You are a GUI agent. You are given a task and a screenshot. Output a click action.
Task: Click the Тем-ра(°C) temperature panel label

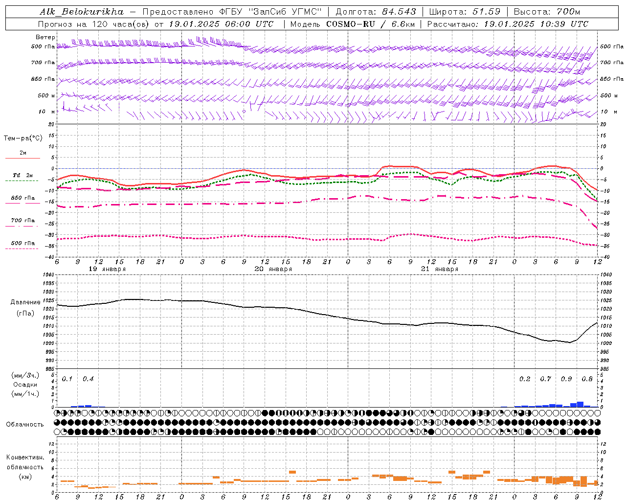[23, 138]
